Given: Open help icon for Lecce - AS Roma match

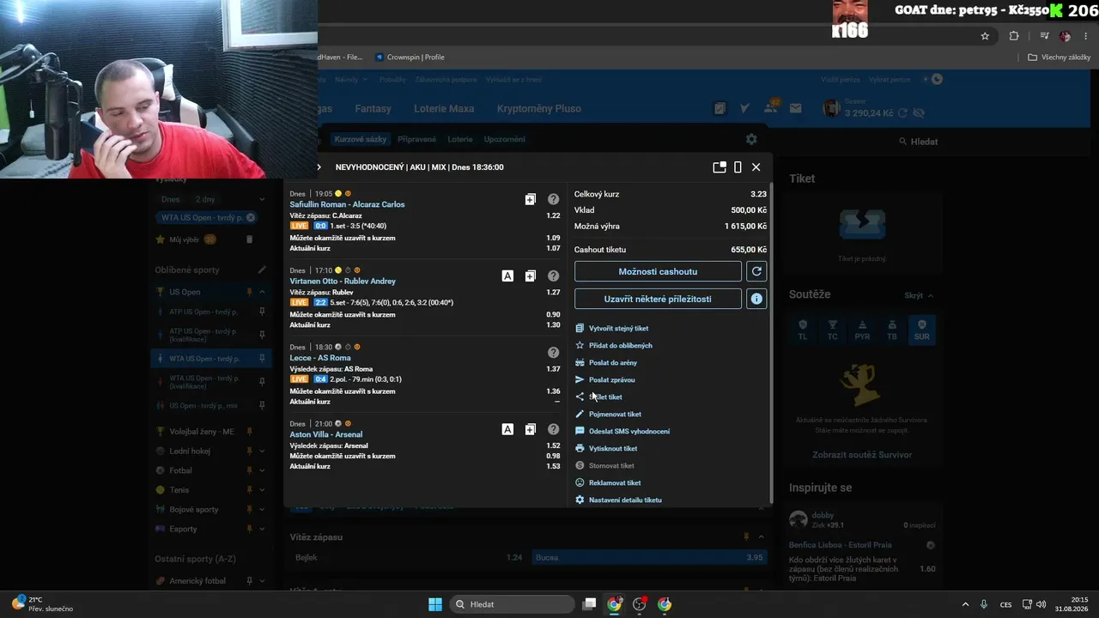Looking at the screenshot, I should click(x=553, y=352).
